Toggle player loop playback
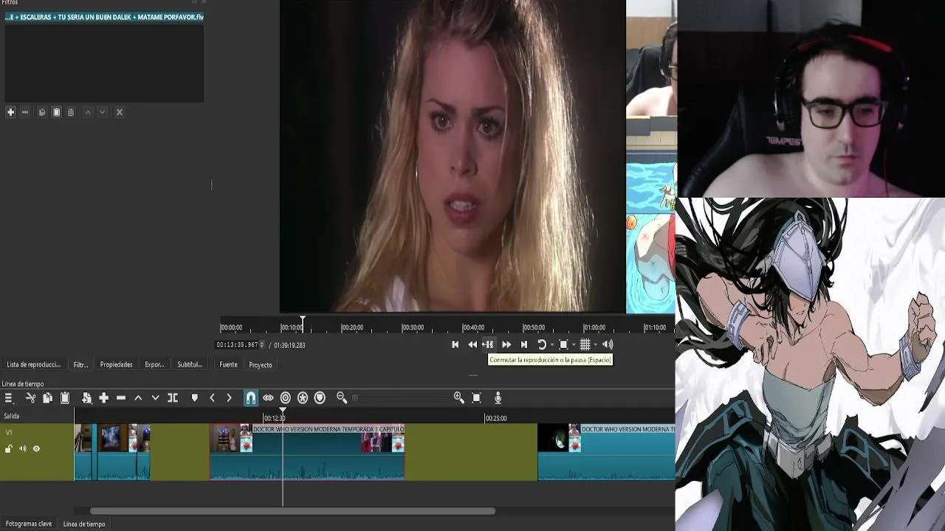 pyautogui.click(x=541, y=344)
